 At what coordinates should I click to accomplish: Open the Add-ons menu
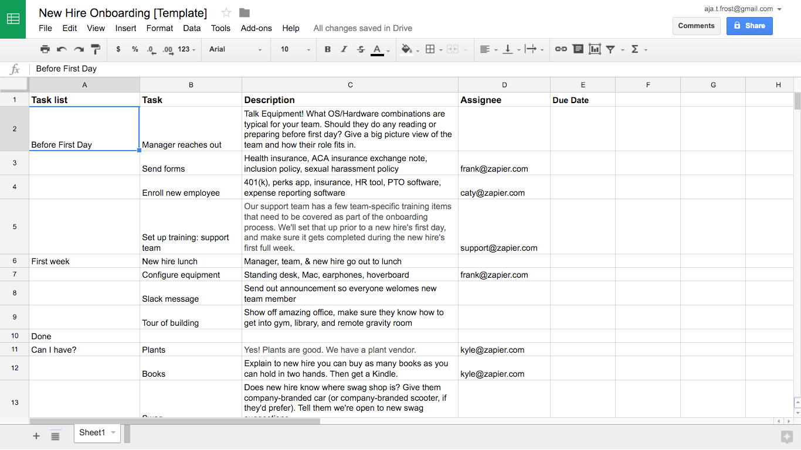click(x=256, y=28)
